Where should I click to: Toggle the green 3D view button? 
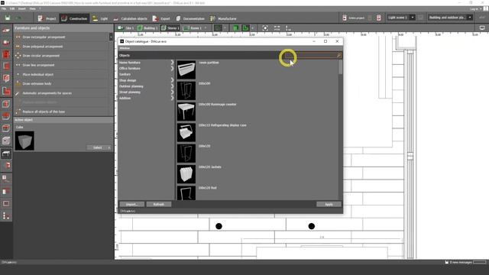236,28
